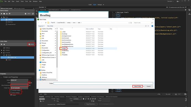This screenshot has width=191, height=107.
Task: Open the Class container dropdown
Action: click(78, 99)
